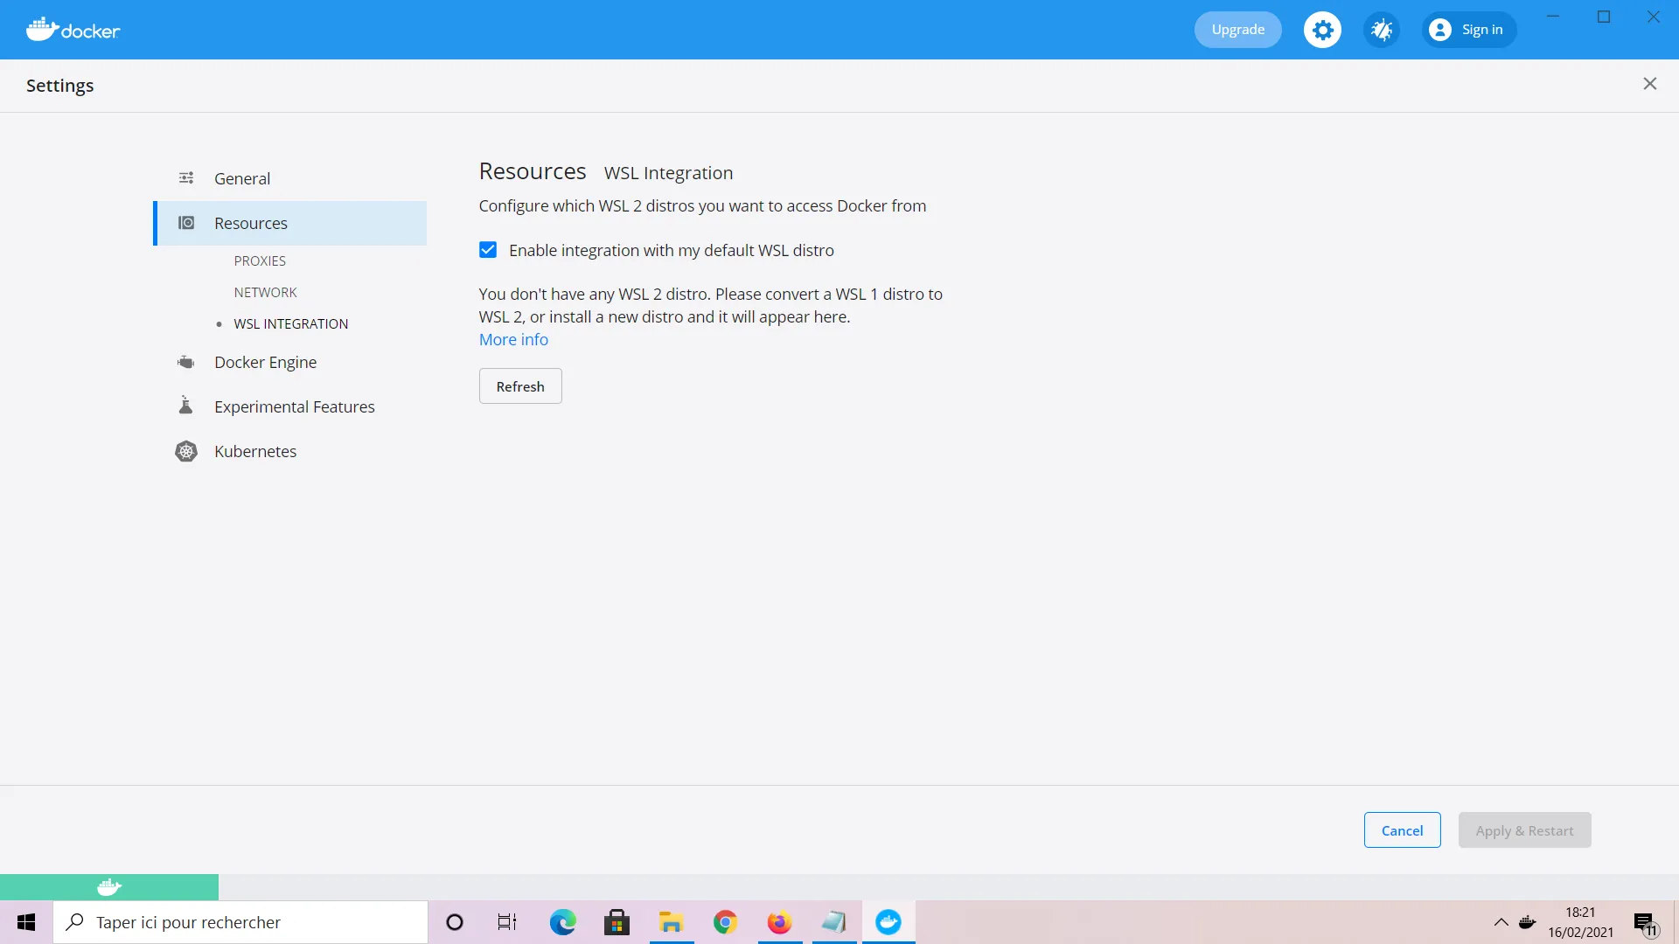Click the Docker Engine sidebar icon

tap(185, 362)
